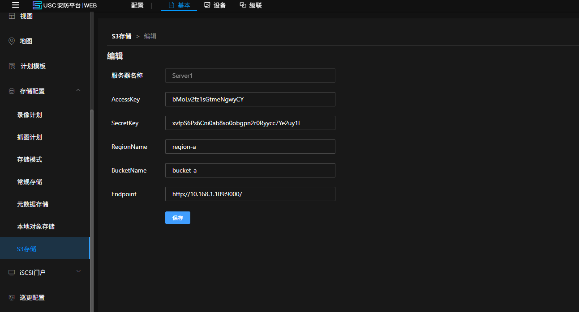Open the 本地对象存储 menu entry

coord(36,227)
